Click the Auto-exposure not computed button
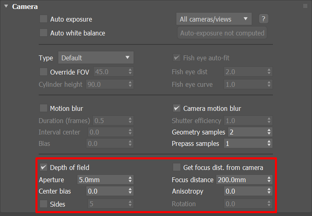Screen dimensions: 312x216 (222, 33)
